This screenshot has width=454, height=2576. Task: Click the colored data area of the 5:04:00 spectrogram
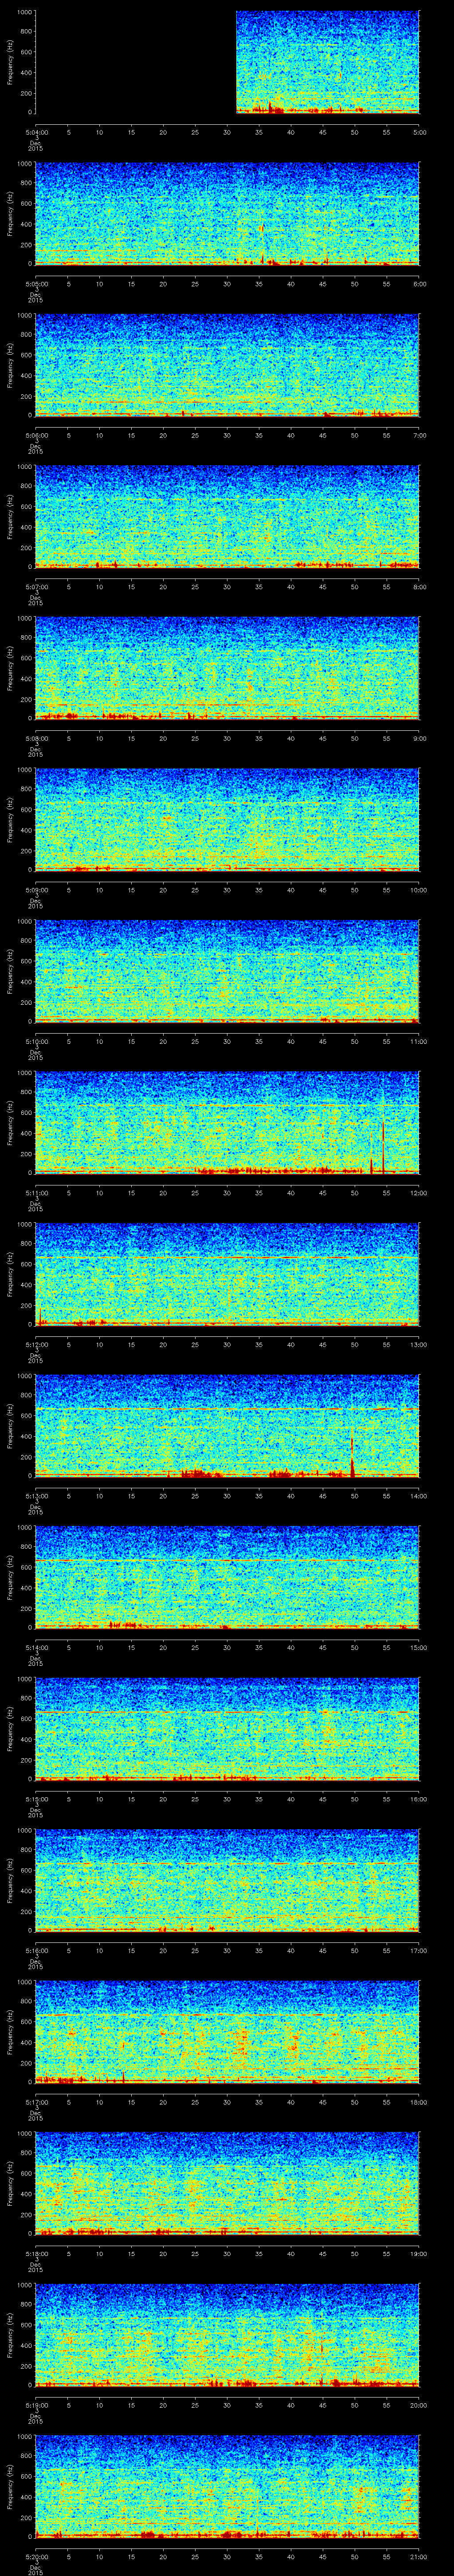click(327, 62)
